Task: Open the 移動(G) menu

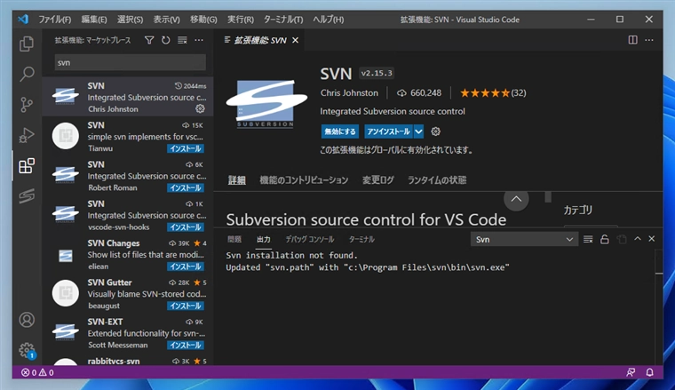Action: (203, 20)
